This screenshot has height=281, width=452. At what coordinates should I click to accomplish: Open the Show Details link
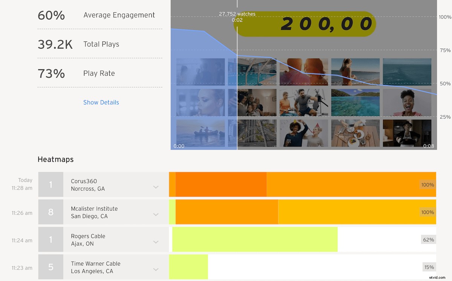click(101, 102)
